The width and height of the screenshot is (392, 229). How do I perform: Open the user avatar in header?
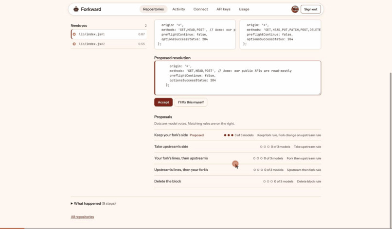[295, 9]
